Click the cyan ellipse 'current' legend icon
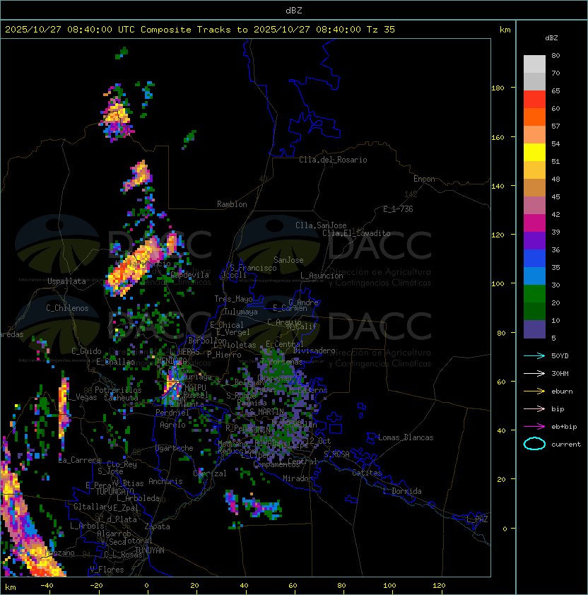The width and height of the screenshot is (588, 595). [534, 444]
